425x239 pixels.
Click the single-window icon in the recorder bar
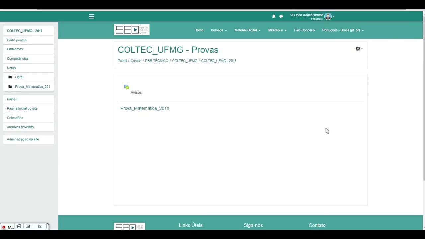point(28,226)
